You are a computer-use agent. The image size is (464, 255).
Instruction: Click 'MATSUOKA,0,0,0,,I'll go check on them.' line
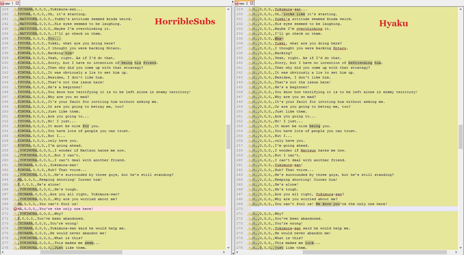pyautogui.click(x=61, y=34)
